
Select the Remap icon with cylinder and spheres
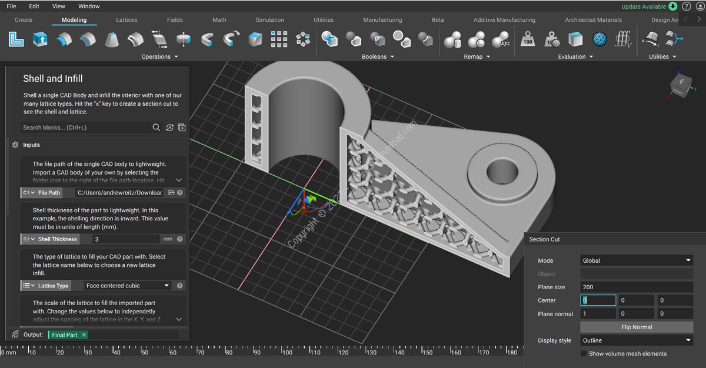tap(452, 39)
